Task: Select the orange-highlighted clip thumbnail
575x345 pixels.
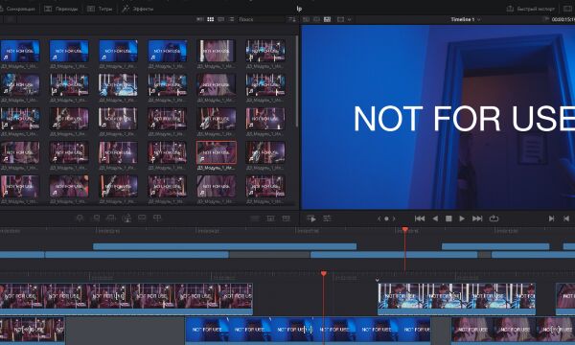Action: (217, 152)
